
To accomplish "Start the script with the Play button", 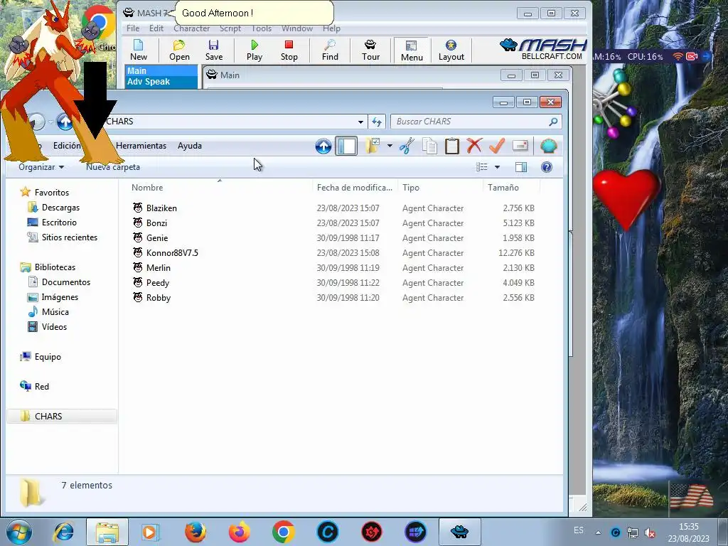I will tap(254, 50).
